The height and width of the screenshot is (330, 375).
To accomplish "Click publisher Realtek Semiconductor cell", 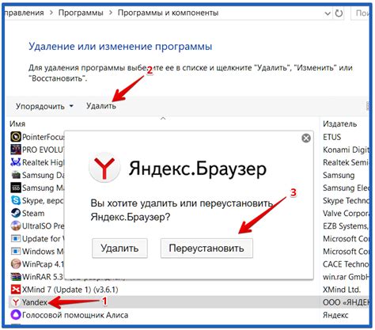I will coord(346,162).
